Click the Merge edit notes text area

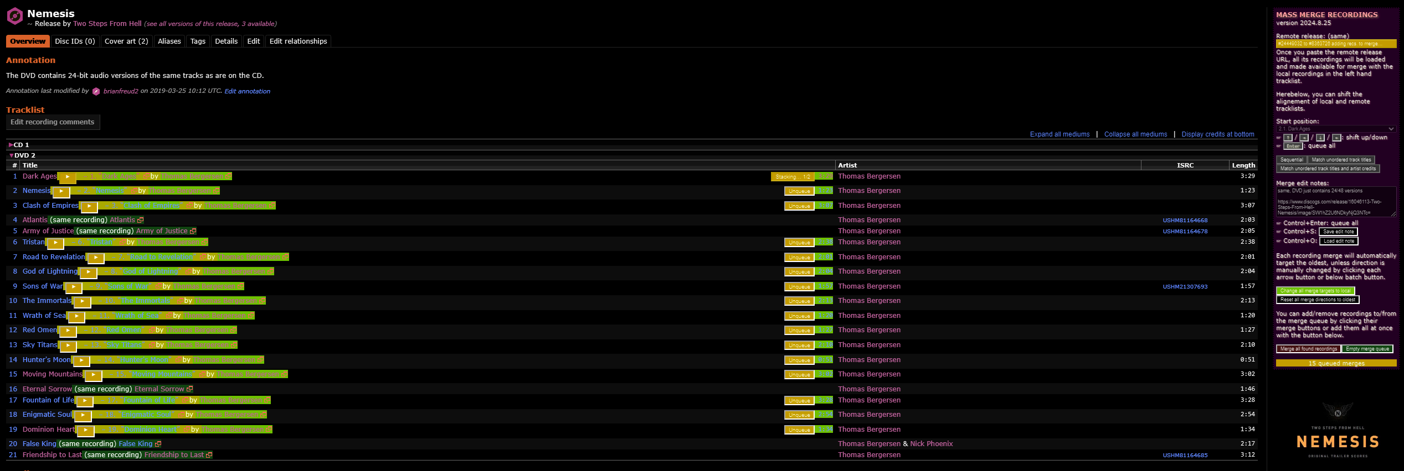(x=1336, y=202)
